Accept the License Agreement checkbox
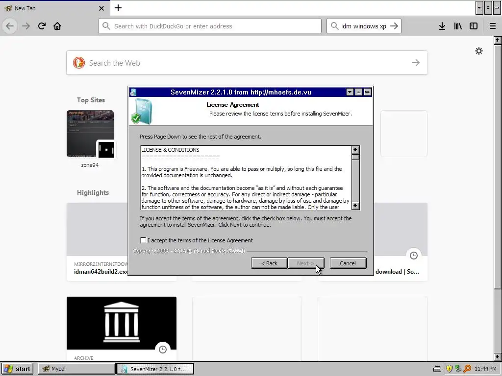502x376 pixels. coord(143,240)
